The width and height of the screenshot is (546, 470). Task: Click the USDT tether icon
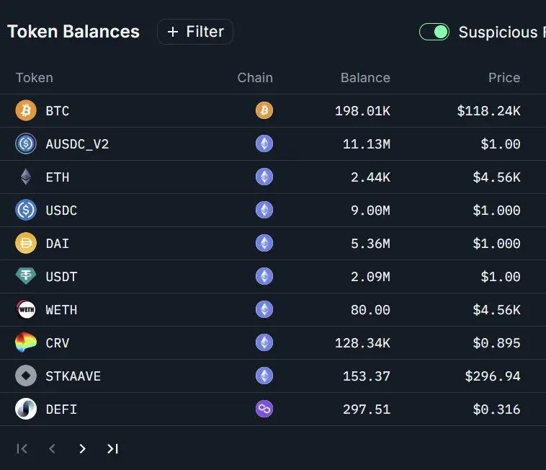26,276
